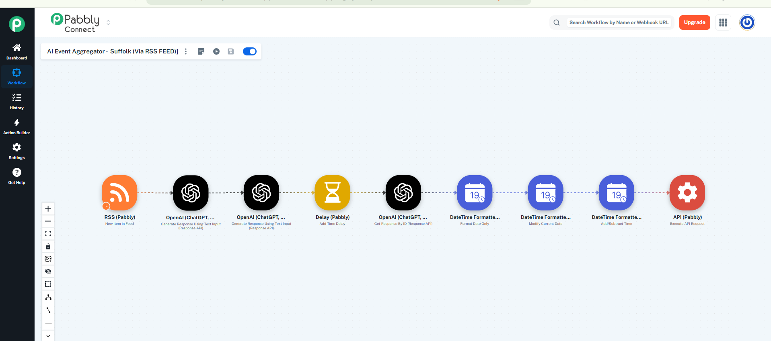Open the first OpenAI (ChatGPT) node
The image size is (771, 341).
tap(191, 193)
